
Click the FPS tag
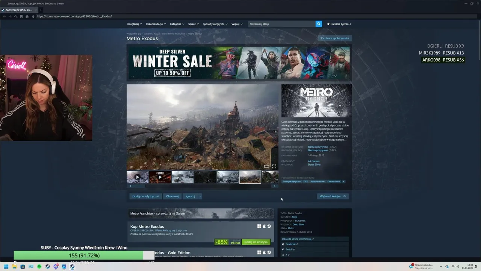pos(306,181)
